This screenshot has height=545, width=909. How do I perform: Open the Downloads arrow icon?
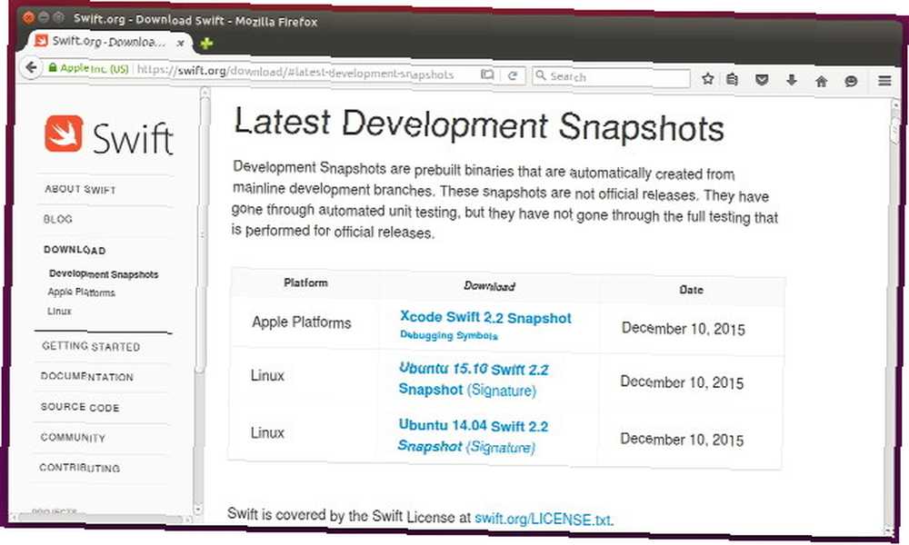click(792, 81)
